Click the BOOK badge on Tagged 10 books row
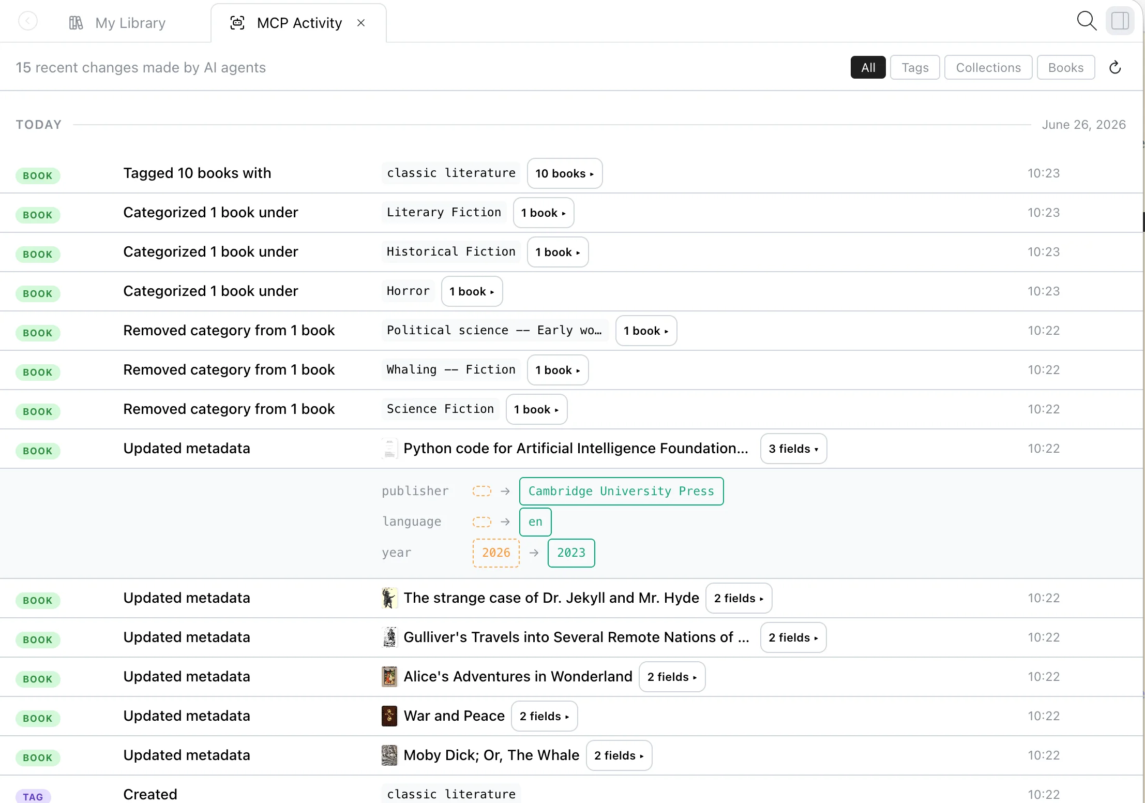Viewport: 1145px width, 803px height. [x=38, y=176]
